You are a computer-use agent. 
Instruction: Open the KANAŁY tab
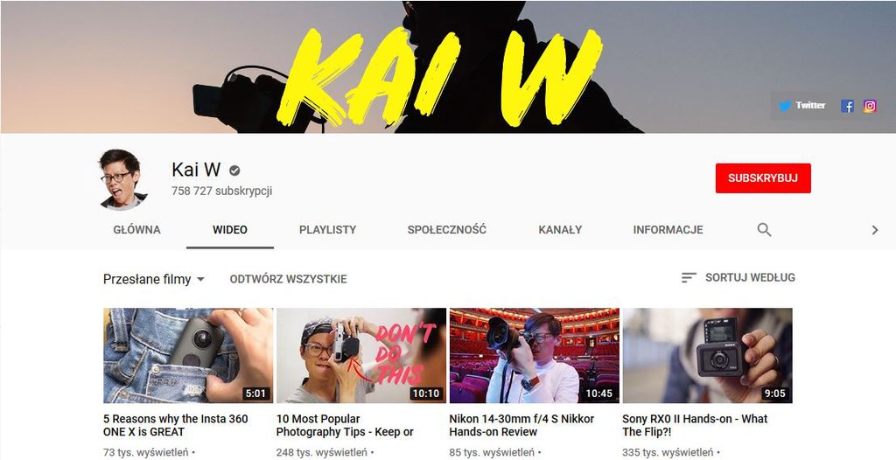coord(560,230)
